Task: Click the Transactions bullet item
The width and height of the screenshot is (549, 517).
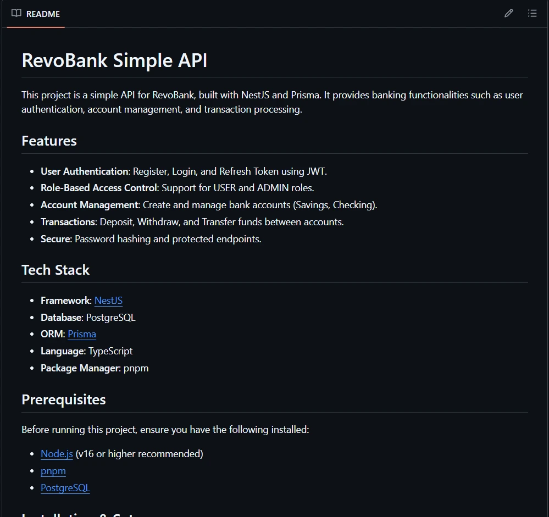Action: 192,222
